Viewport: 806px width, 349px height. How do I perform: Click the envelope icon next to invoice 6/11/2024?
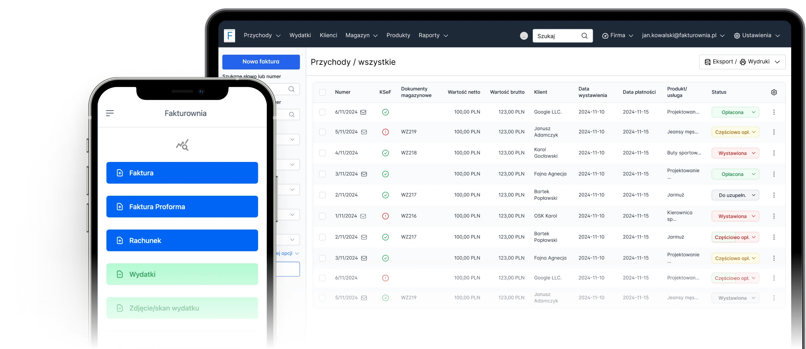click(x=363, y=112)
